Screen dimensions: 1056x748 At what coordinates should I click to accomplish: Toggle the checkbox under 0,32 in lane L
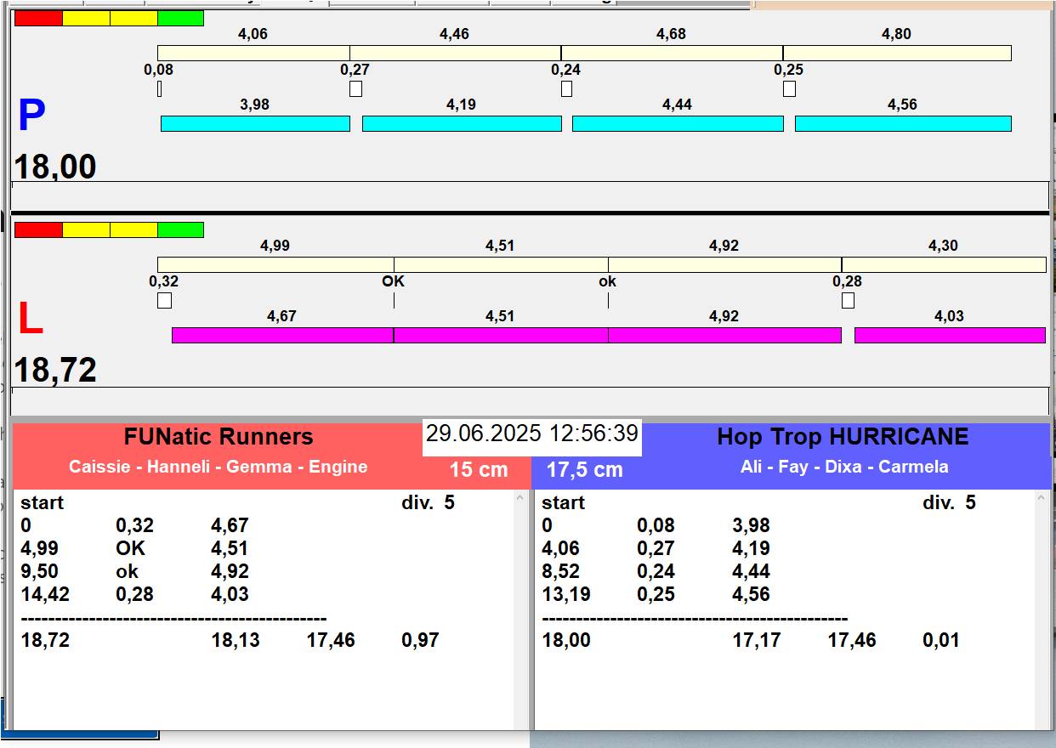(165, 301)
